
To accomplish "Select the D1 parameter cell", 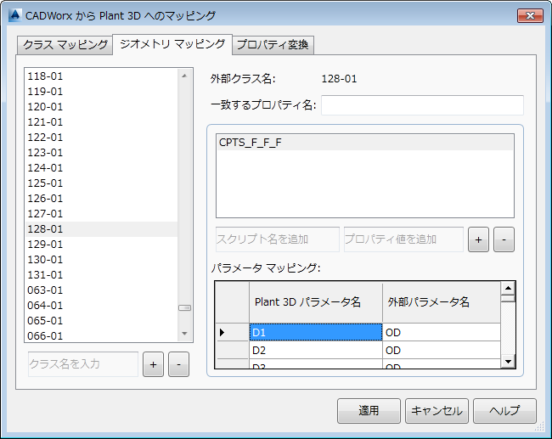I will (x=316, y=332).
